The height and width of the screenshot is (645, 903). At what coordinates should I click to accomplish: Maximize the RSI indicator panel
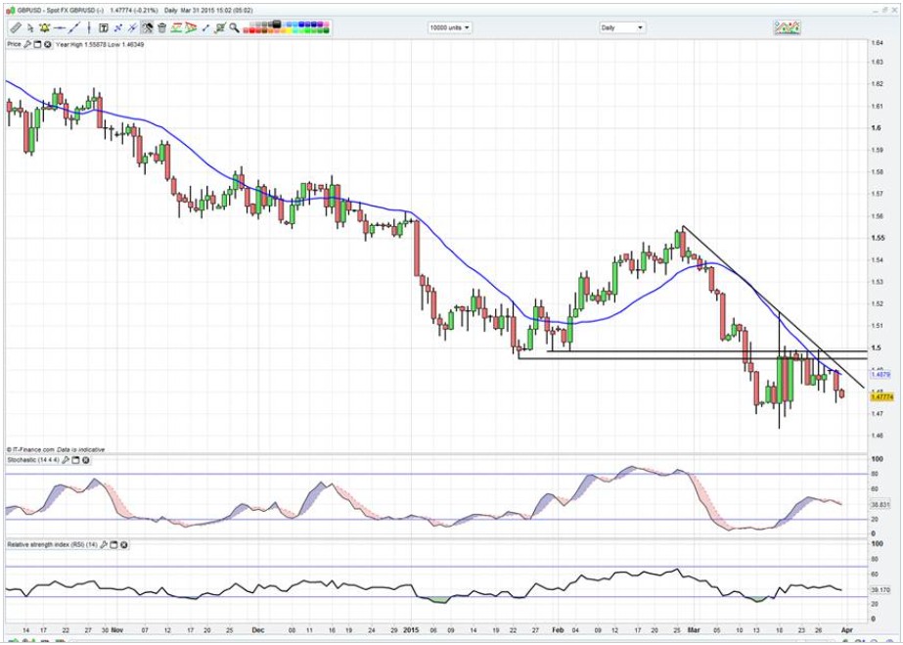coord(115,544)
